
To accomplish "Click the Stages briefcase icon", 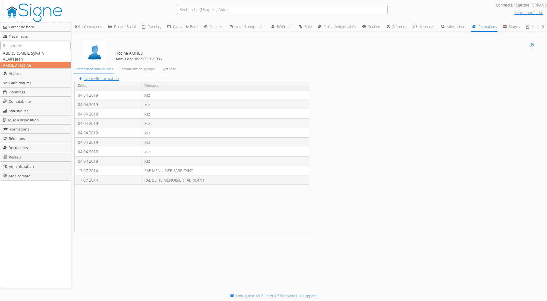I will tap(505, 27).
